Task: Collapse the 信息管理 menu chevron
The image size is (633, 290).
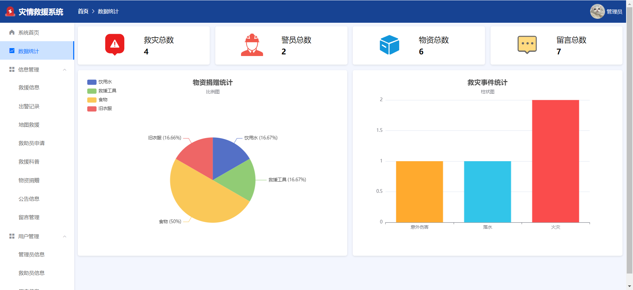Action: tap(65, 70)
